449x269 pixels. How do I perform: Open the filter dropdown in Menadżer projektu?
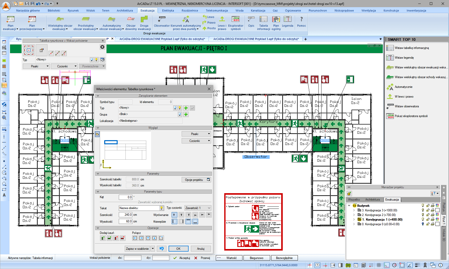pyautogui.click(x=435, y=193)
